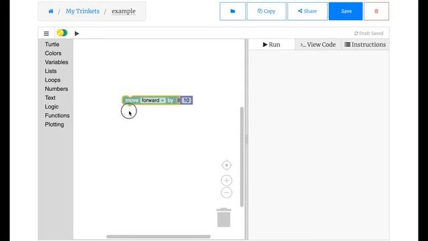Image resolution: width=428 pixels, height=241 pixels.
Task: Edit the number 10 value in block
Action: pos(187,100)
